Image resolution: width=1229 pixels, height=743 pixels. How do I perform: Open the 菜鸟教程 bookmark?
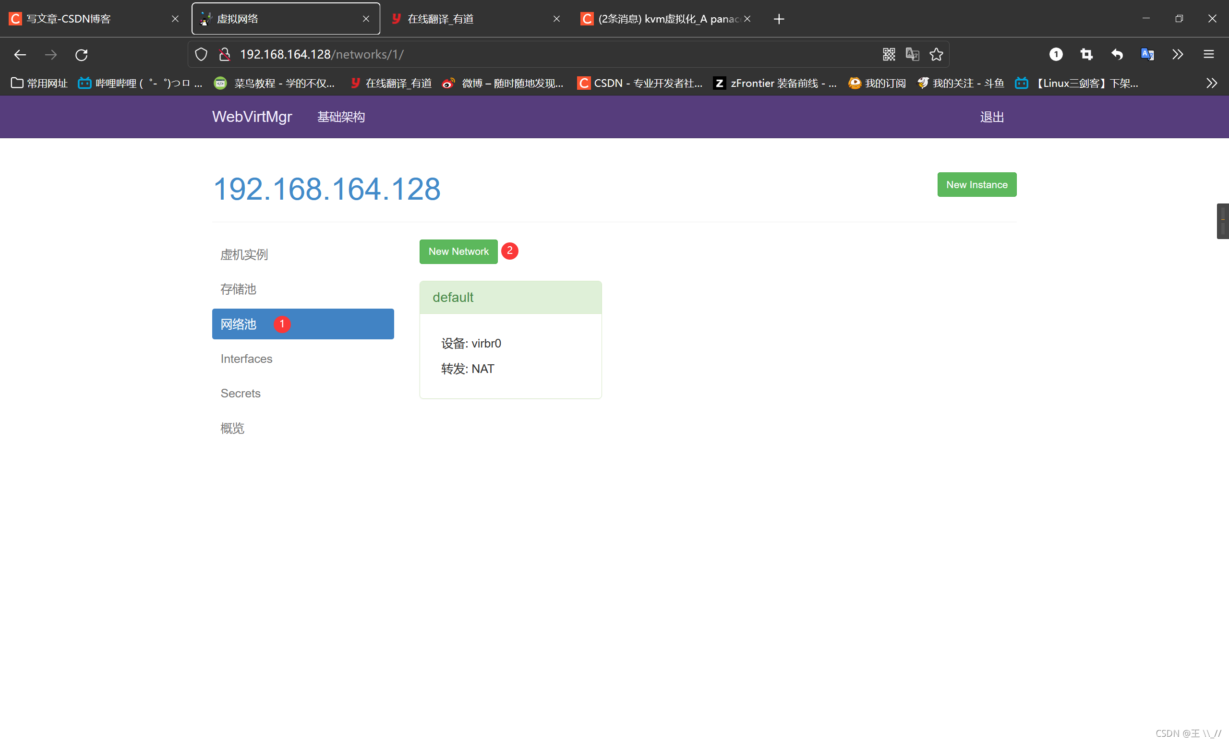pos(274,84)
